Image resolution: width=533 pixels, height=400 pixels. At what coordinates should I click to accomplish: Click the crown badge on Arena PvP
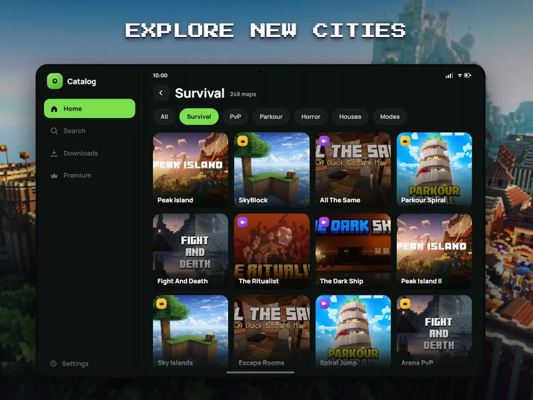coord(405,304)
